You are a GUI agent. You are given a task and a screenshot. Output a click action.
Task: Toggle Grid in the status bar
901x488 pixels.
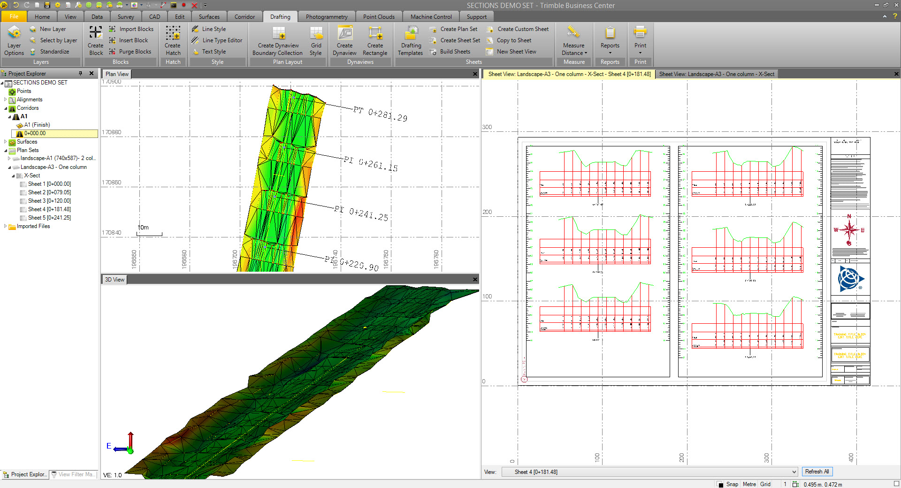point(765,484)
